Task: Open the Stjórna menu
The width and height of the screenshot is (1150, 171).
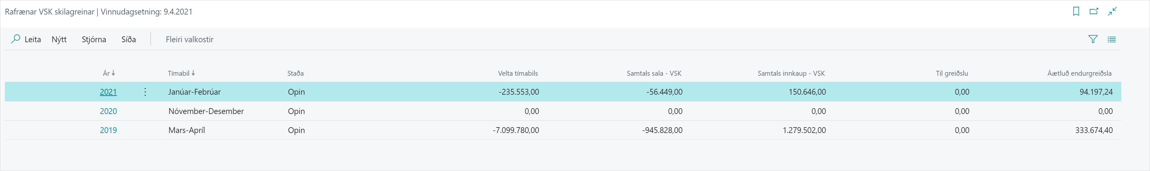Action: [94, 39]
